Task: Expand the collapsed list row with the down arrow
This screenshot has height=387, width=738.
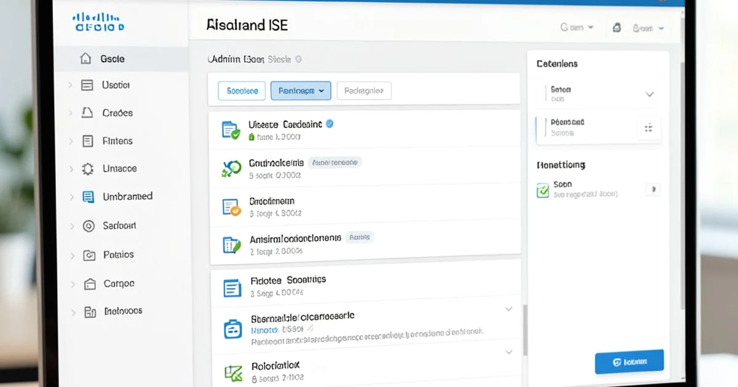Action: (x=509, y=309)
